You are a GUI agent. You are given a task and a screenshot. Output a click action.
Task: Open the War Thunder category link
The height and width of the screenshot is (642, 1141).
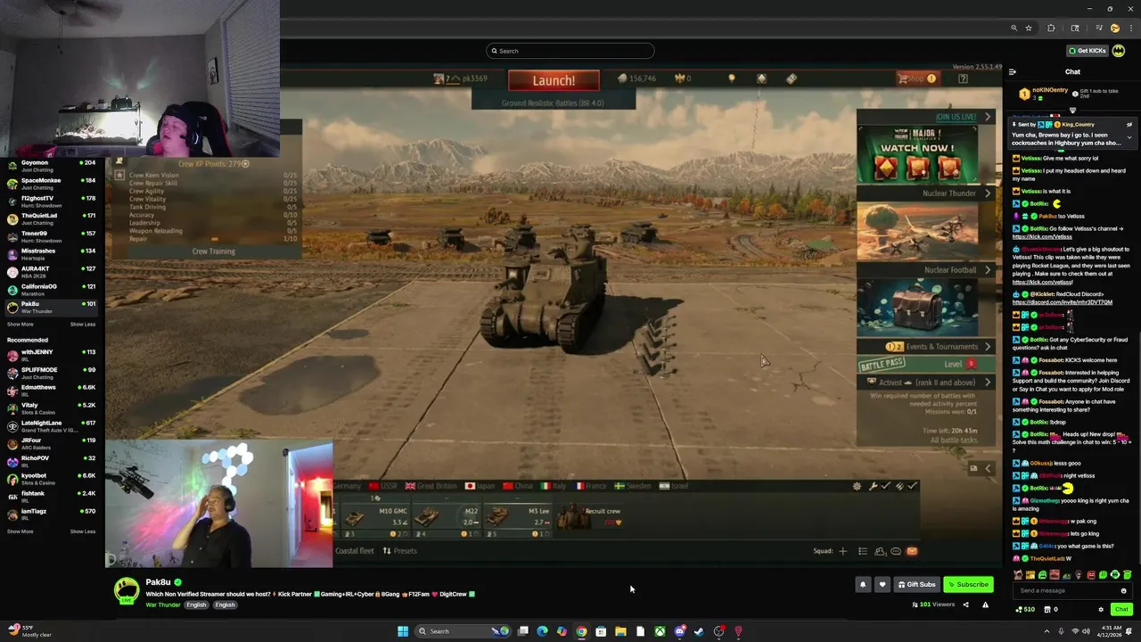pos(163,605)
